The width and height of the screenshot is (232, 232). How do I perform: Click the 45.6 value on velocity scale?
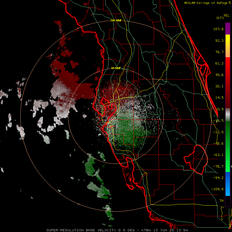click(x=219, y=75)
